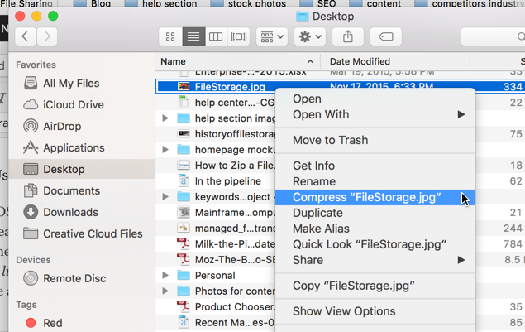Go back using the back arrow

[x=25, y=36]
